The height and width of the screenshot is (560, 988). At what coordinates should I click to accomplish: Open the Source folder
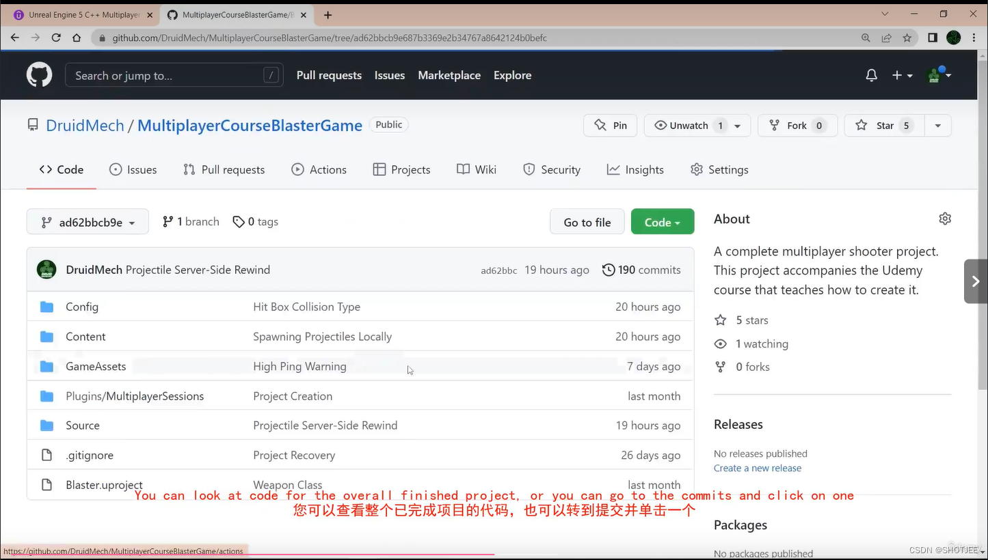[x=83, y=425]
